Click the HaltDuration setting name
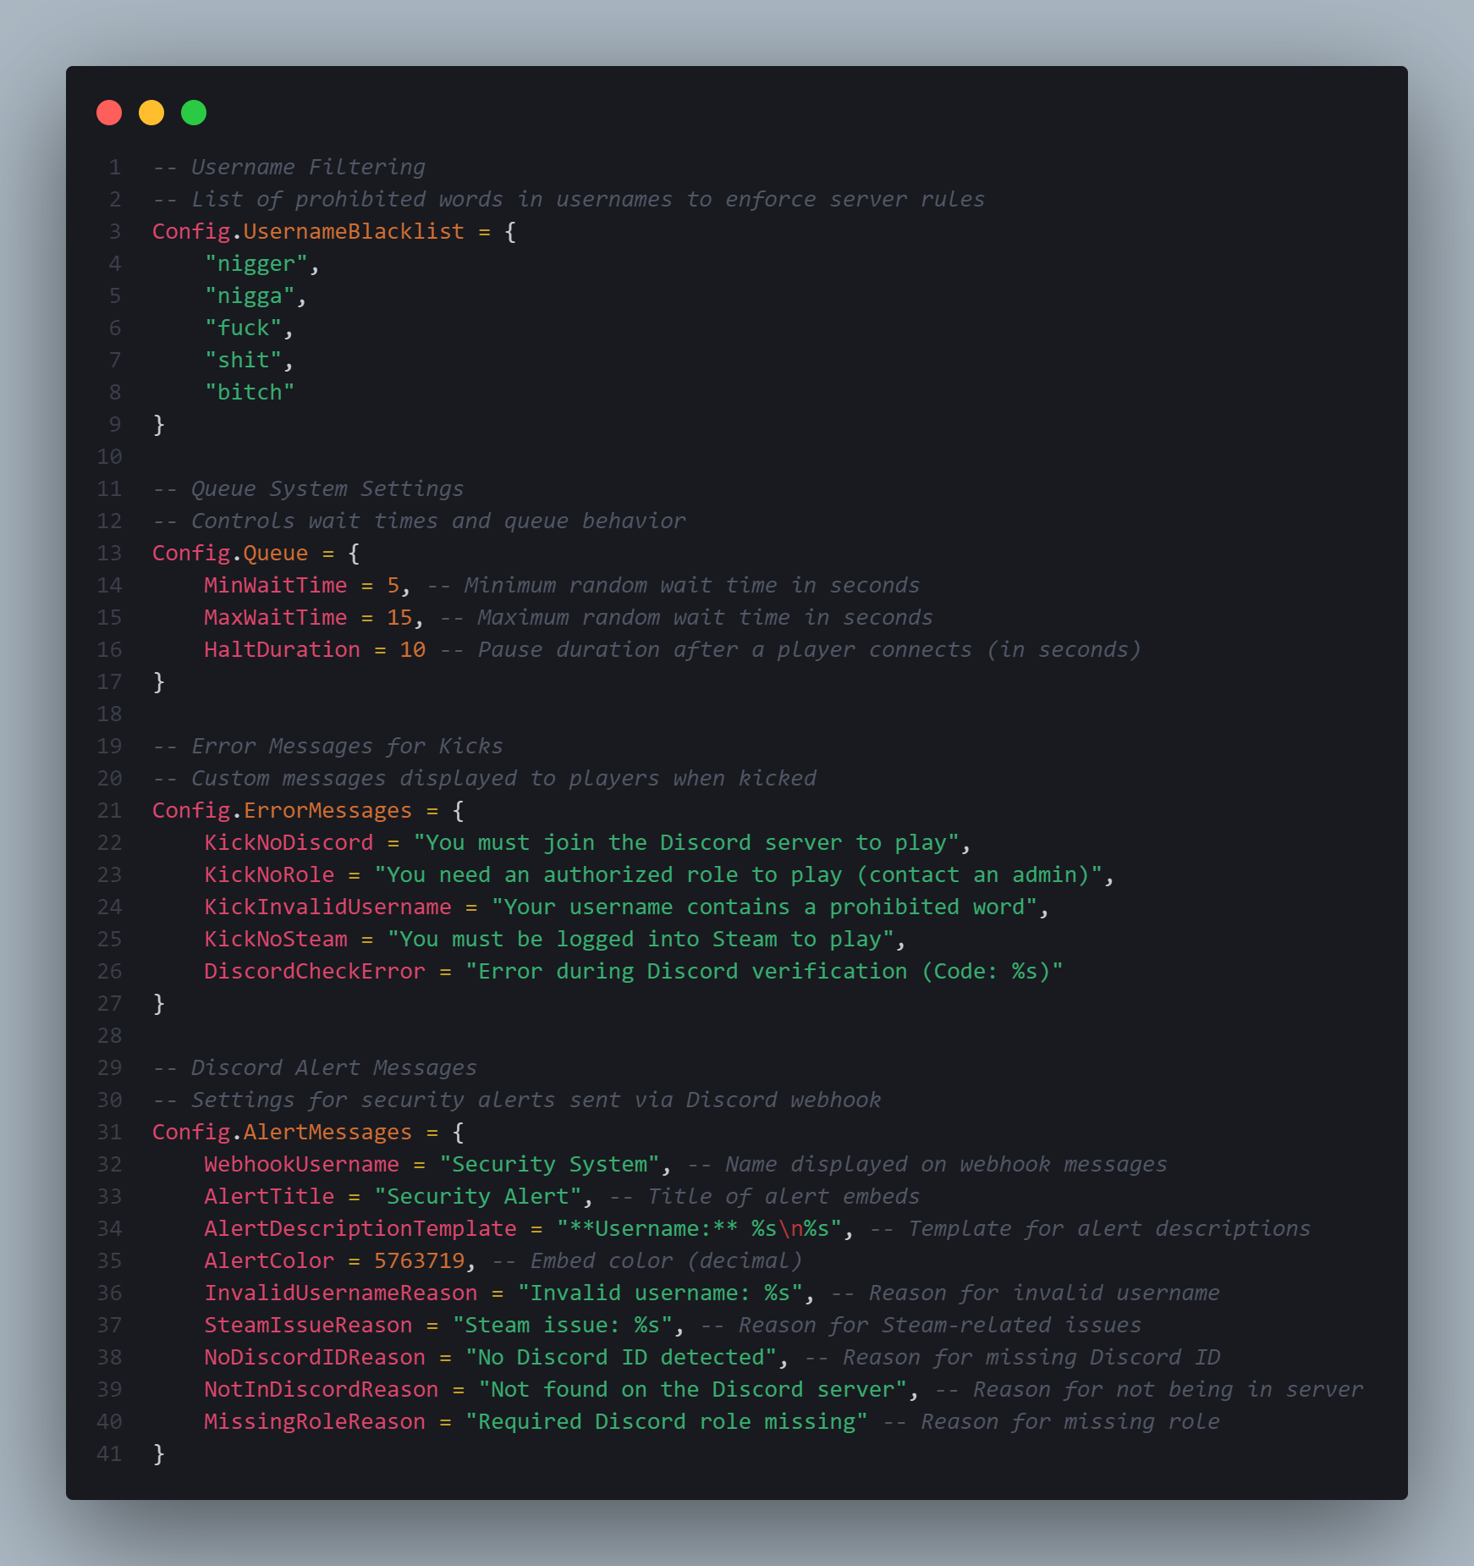The width and height of the screenshot is (1474, 1566). 282,650
